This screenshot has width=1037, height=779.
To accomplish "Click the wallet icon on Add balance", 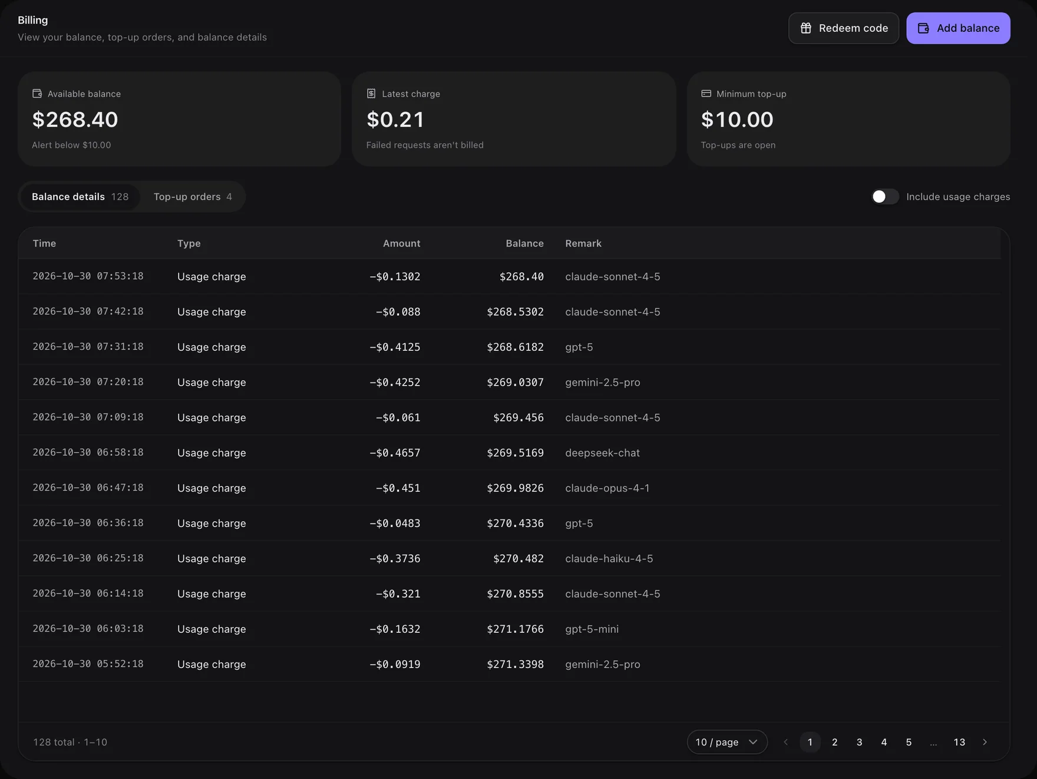I will coord(923,28).
